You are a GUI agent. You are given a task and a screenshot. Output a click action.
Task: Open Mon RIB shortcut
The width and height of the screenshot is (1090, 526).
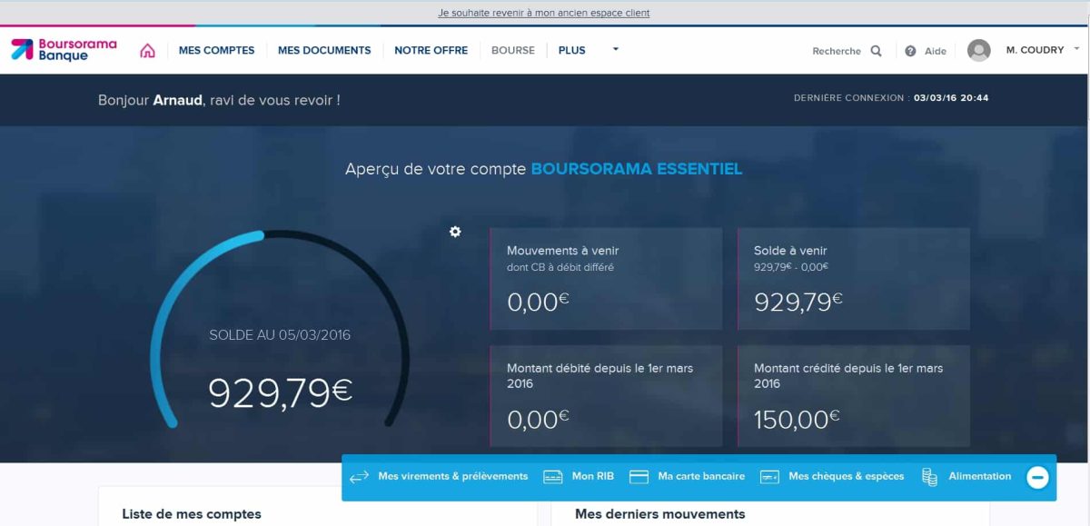tap(593, 476)
